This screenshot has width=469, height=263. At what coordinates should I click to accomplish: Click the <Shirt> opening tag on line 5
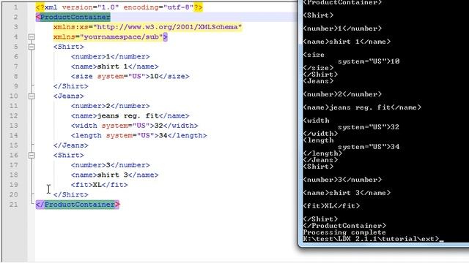[68, 47]
